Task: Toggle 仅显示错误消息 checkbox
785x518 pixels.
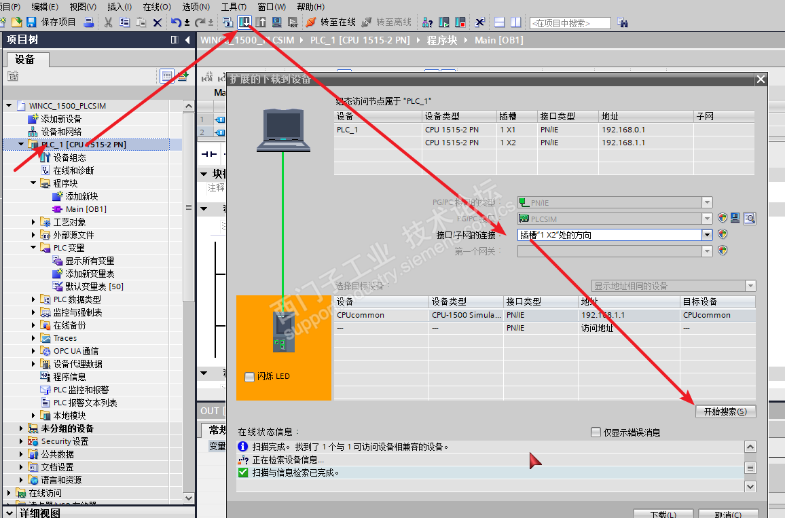Action: (596, 432)
